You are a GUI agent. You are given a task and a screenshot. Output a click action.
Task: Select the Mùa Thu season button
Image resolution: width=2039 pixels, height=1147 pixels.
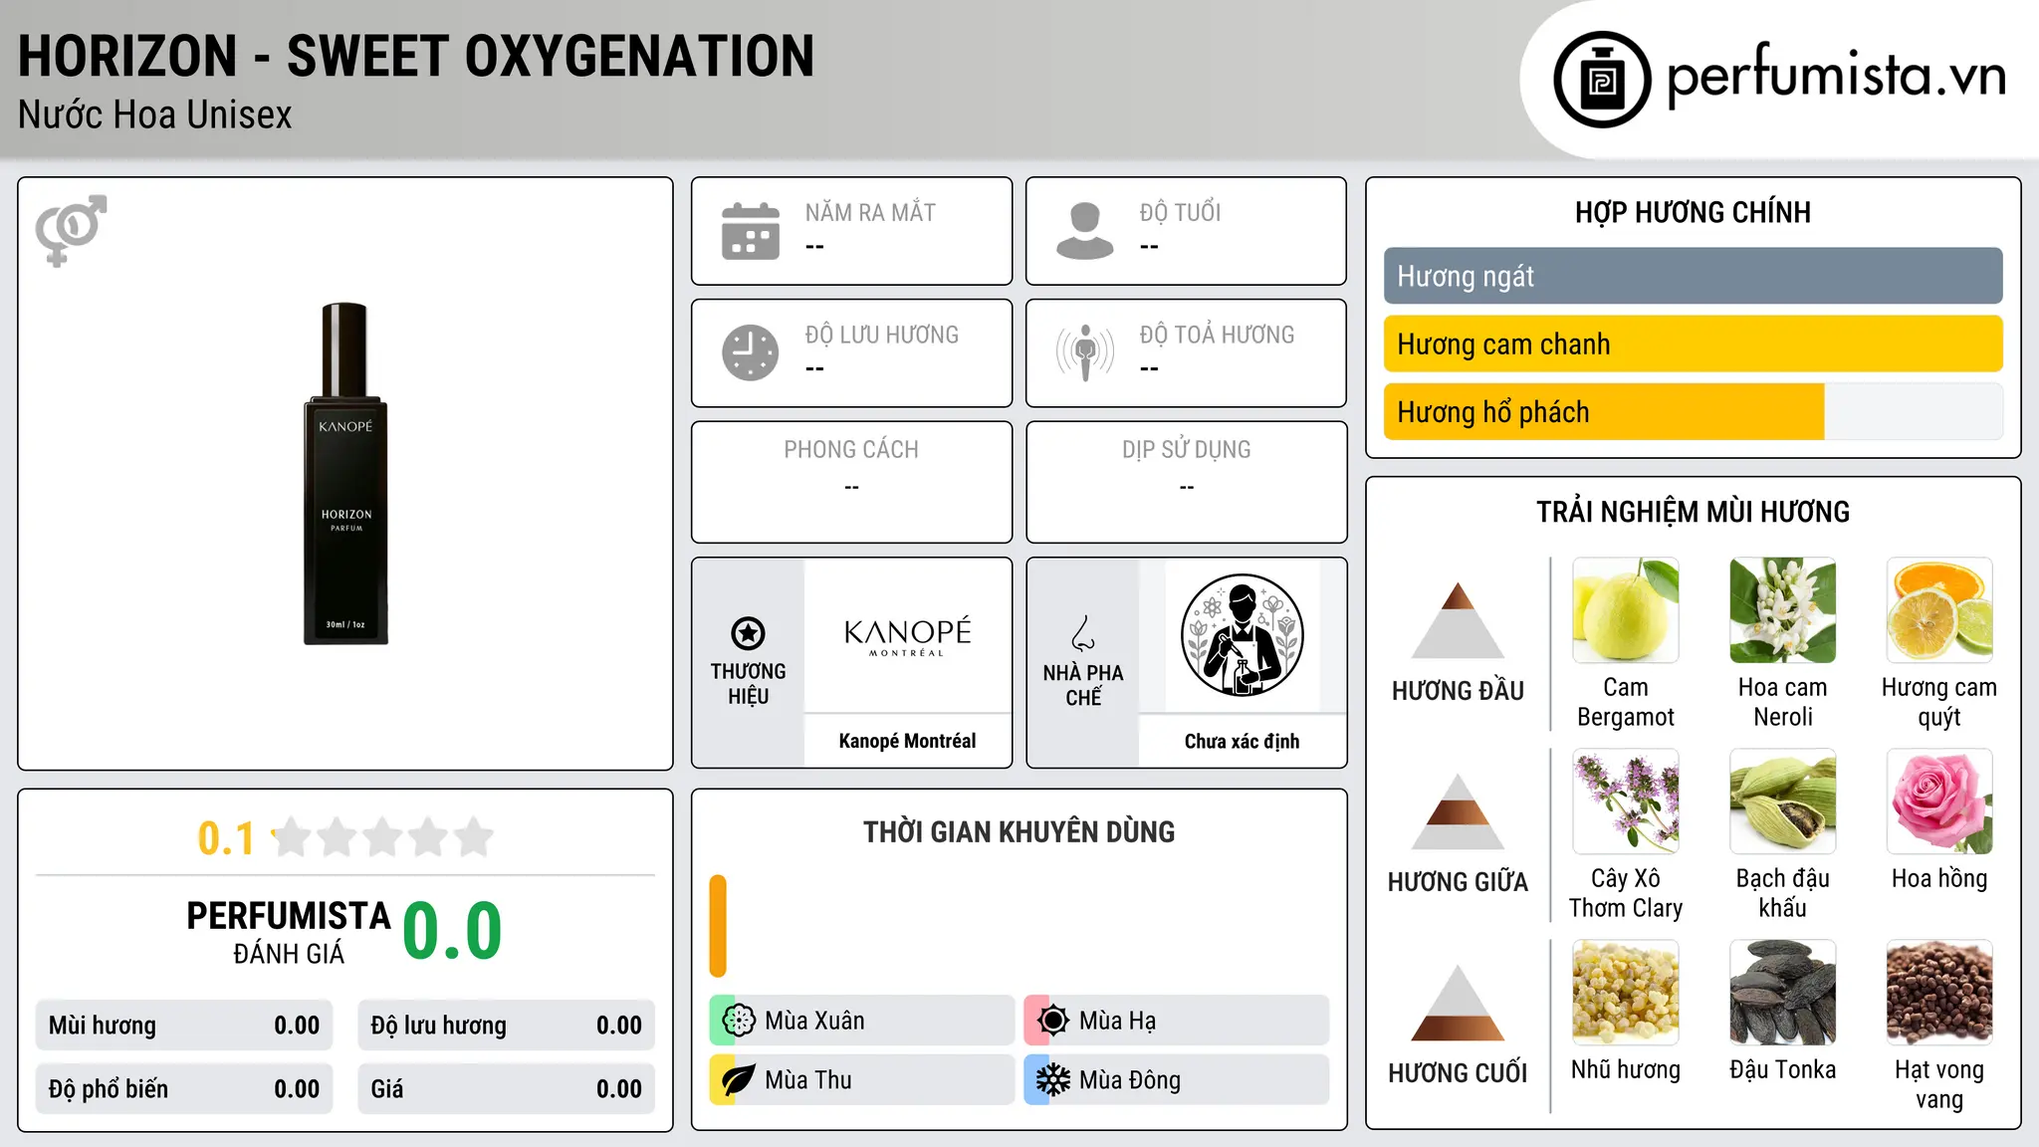(861, 1080)
